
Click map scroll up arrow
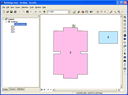121,16
